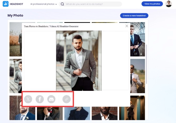176x123 pixels.
Task: Click the enlarged headshot preview image
Action: coord(79,60)
